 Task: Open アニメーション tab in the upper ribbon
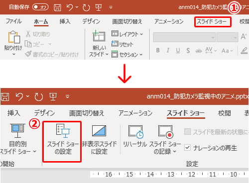tap(169, 21)
